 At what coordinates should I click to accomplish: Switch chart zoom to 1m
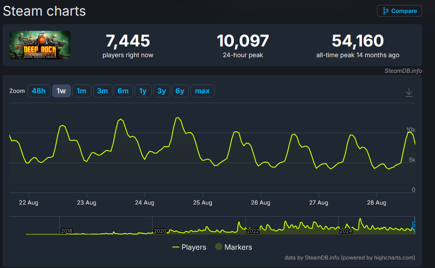(82, 91)
